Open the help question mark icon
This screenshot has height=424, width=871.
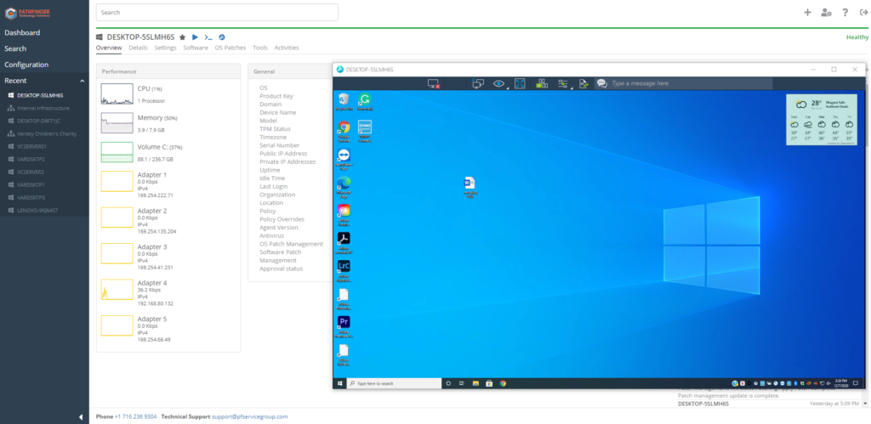click(x=845, y=13)
